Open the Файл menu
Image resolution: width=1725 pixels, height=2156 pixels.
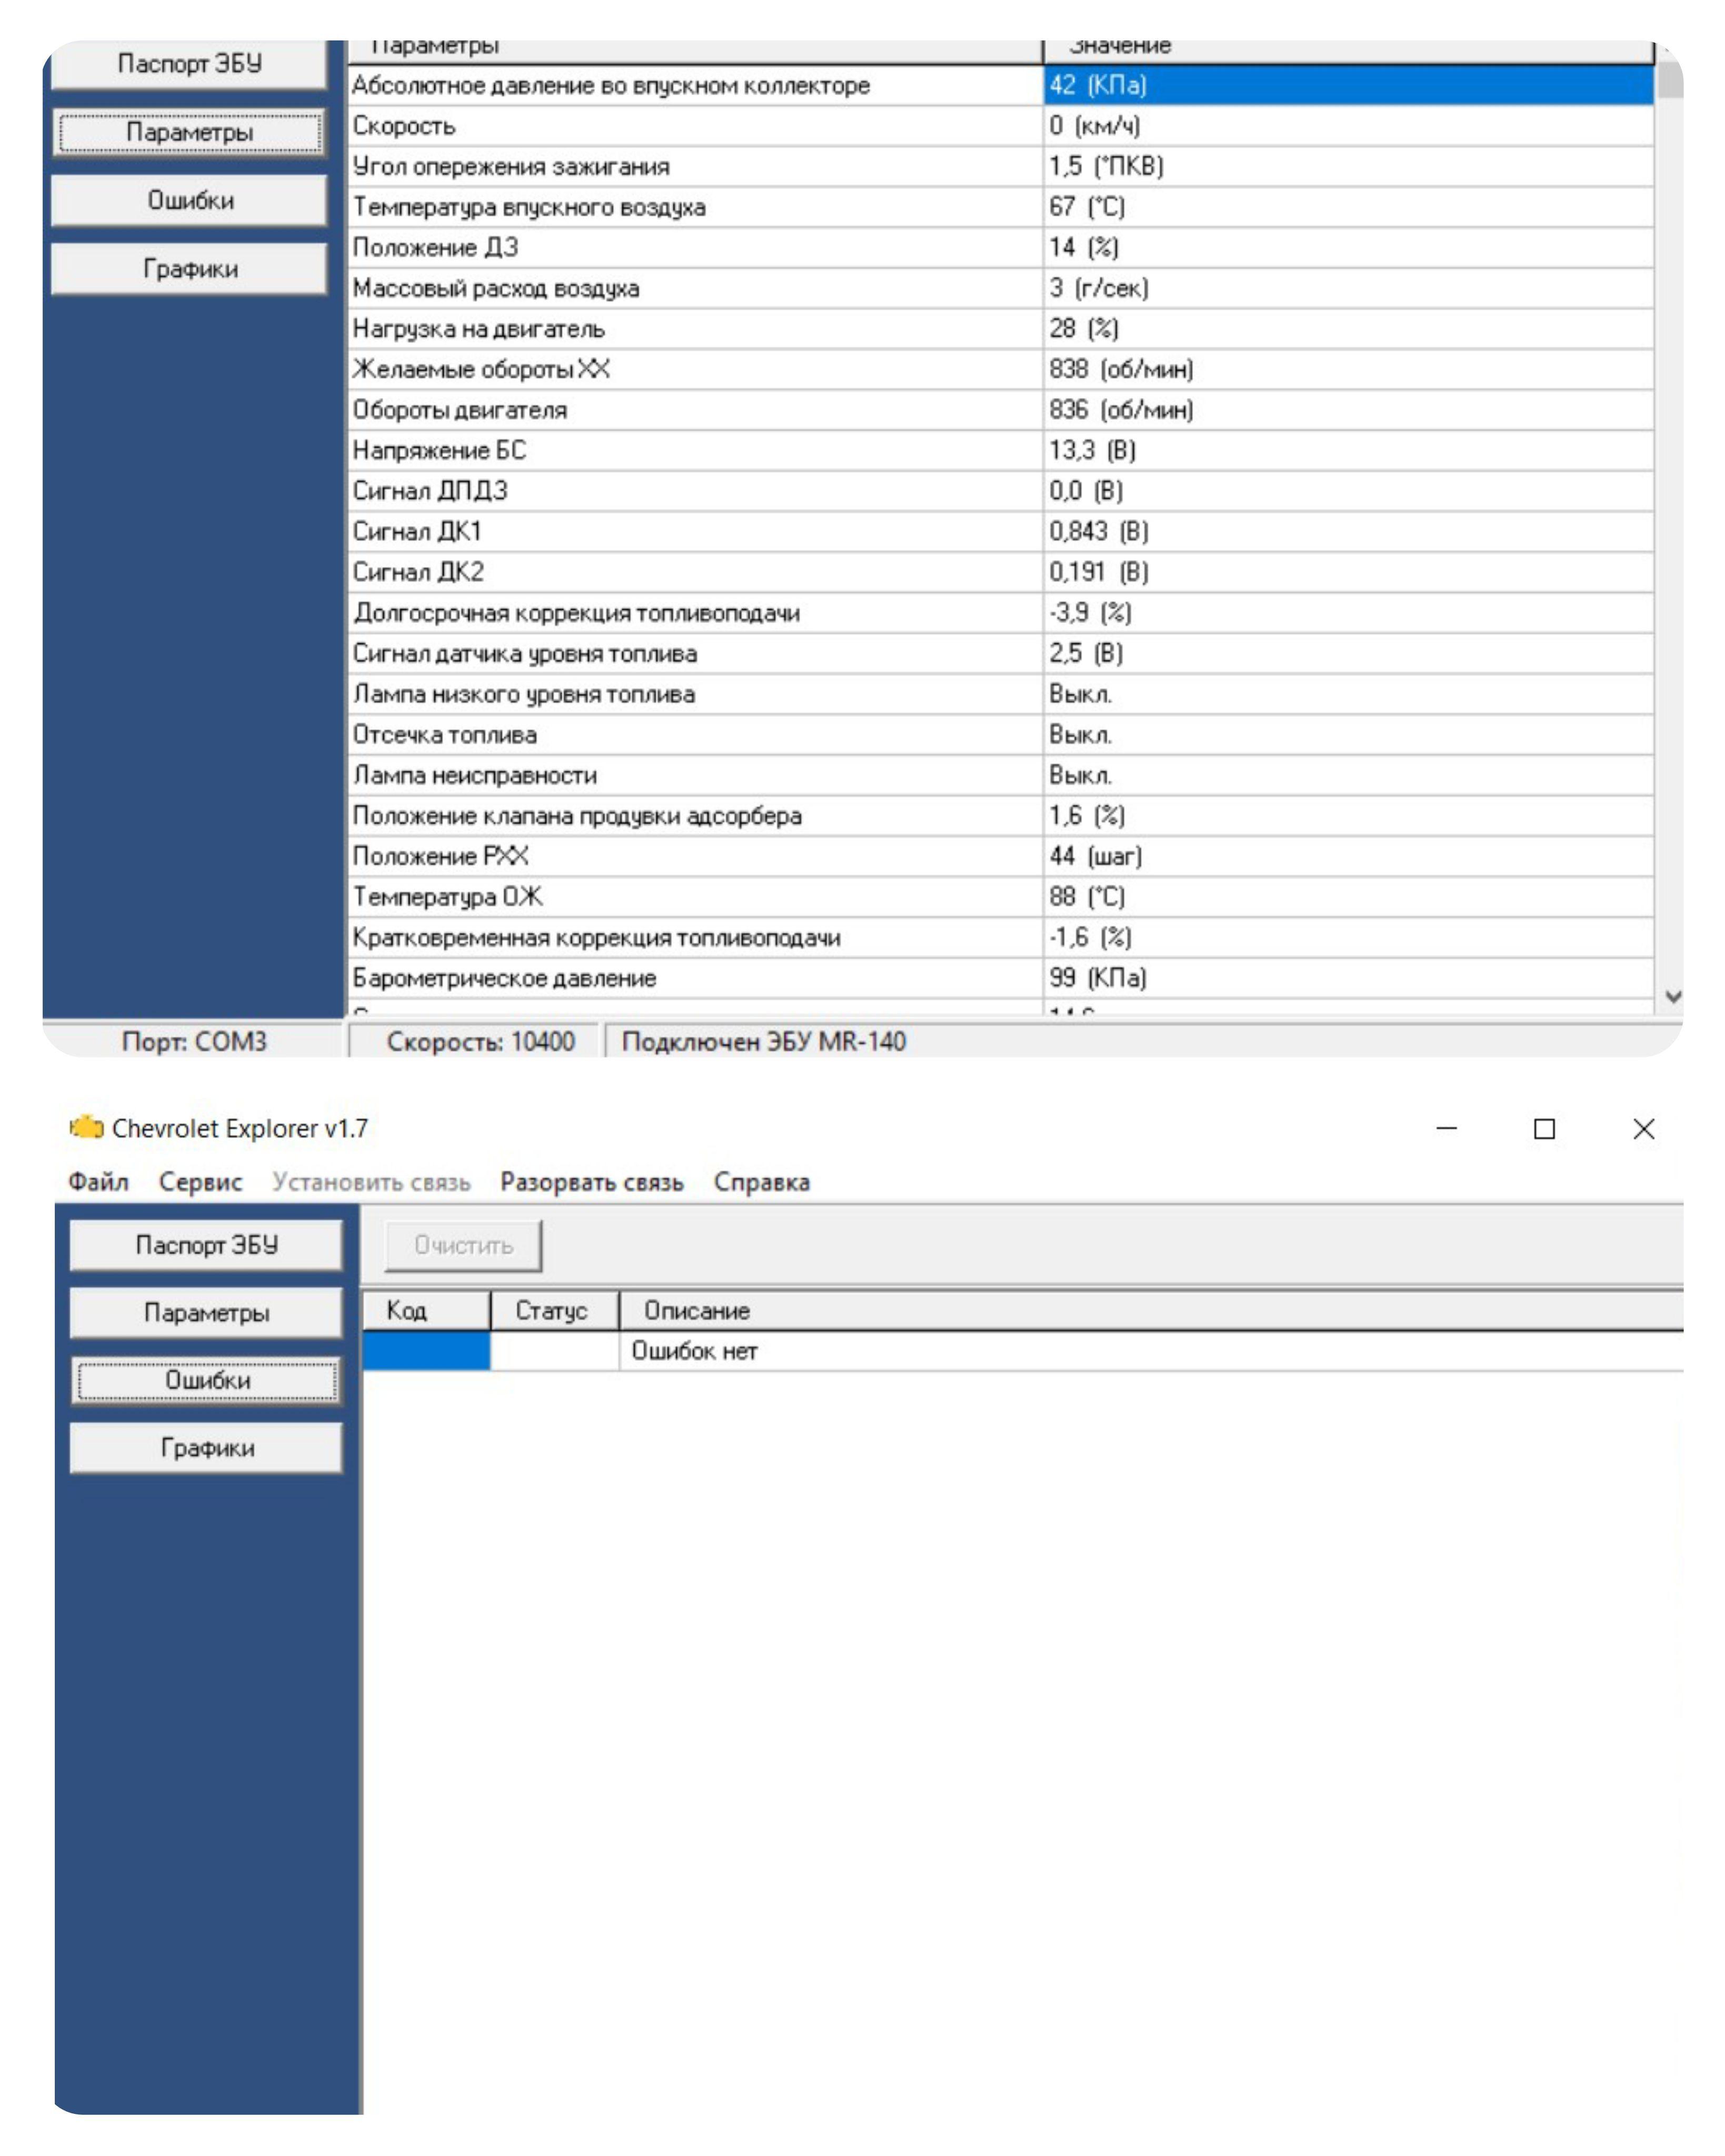coord(98,1182)
